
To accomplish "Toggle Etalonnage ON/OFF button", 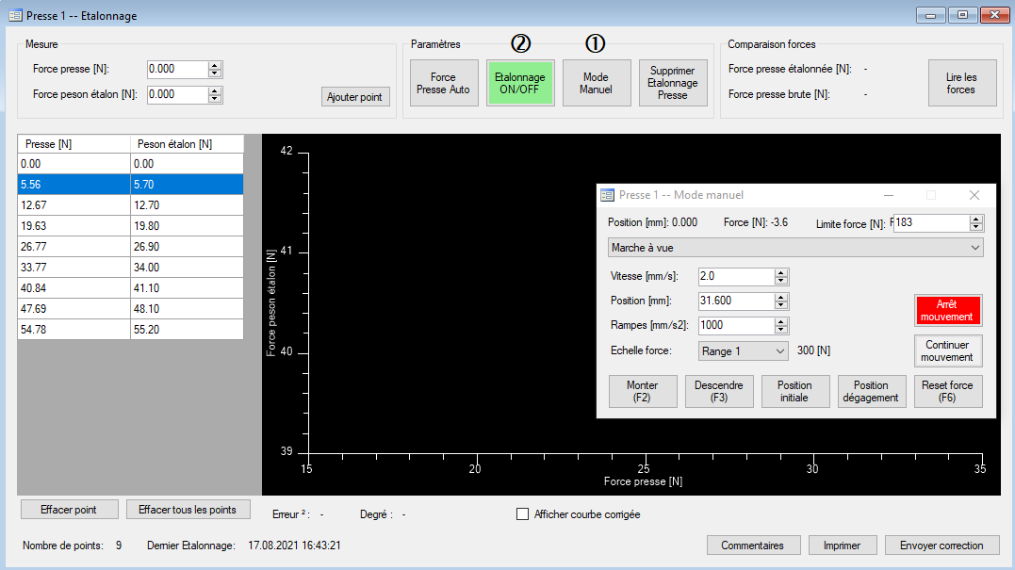I will click(x=520, y=83).
